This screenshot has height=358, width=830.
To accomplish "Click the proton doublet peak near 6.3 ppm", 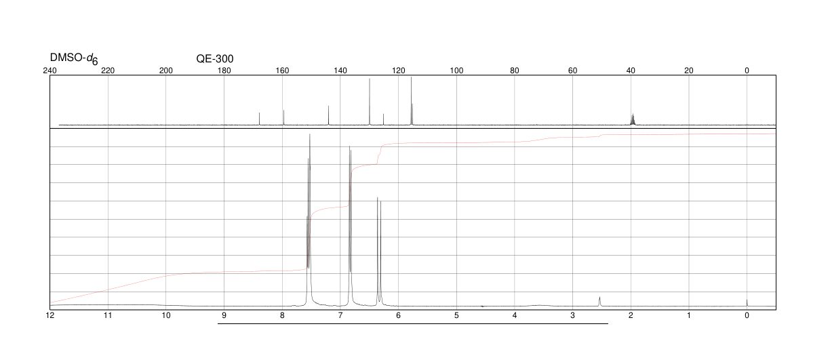I will coord(379,251).
